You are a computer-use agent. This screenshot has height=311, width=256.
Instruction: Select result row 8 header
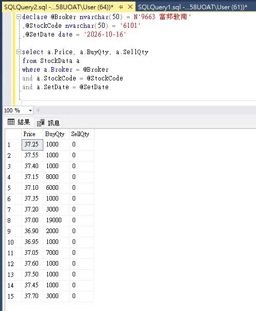pyautogui.click(x=13, y=221)
